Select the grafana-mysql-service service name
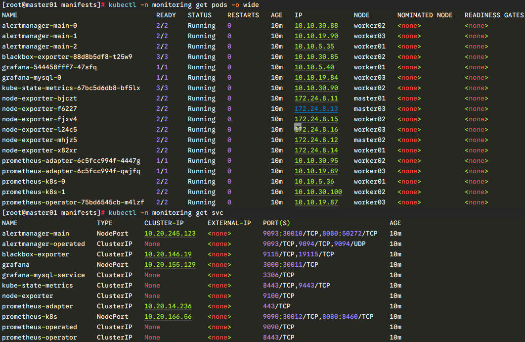 click(x=44, y=275)
